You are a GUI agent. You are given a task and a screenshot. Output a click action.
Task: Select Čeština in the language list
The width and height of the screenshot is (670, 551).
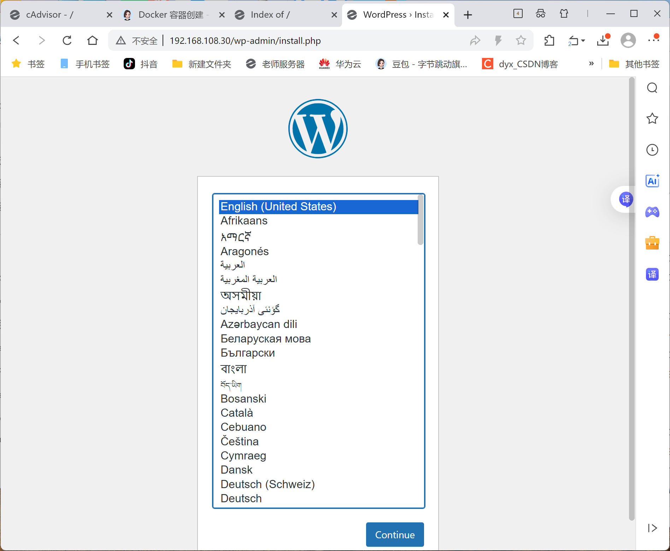[318, 441]
